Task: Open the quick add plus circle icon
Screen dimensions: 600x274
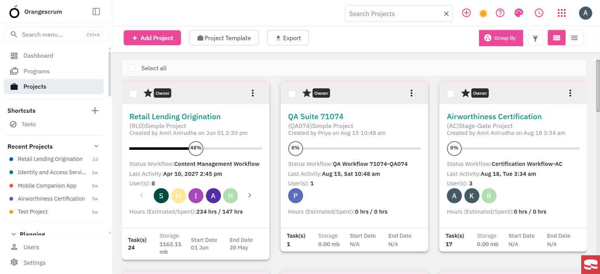Action: tap(466, 13)
